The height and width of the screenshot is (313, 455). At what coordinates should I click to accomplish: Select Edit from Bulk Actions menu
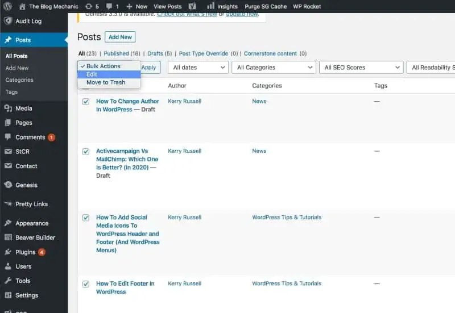coord(92,74)
